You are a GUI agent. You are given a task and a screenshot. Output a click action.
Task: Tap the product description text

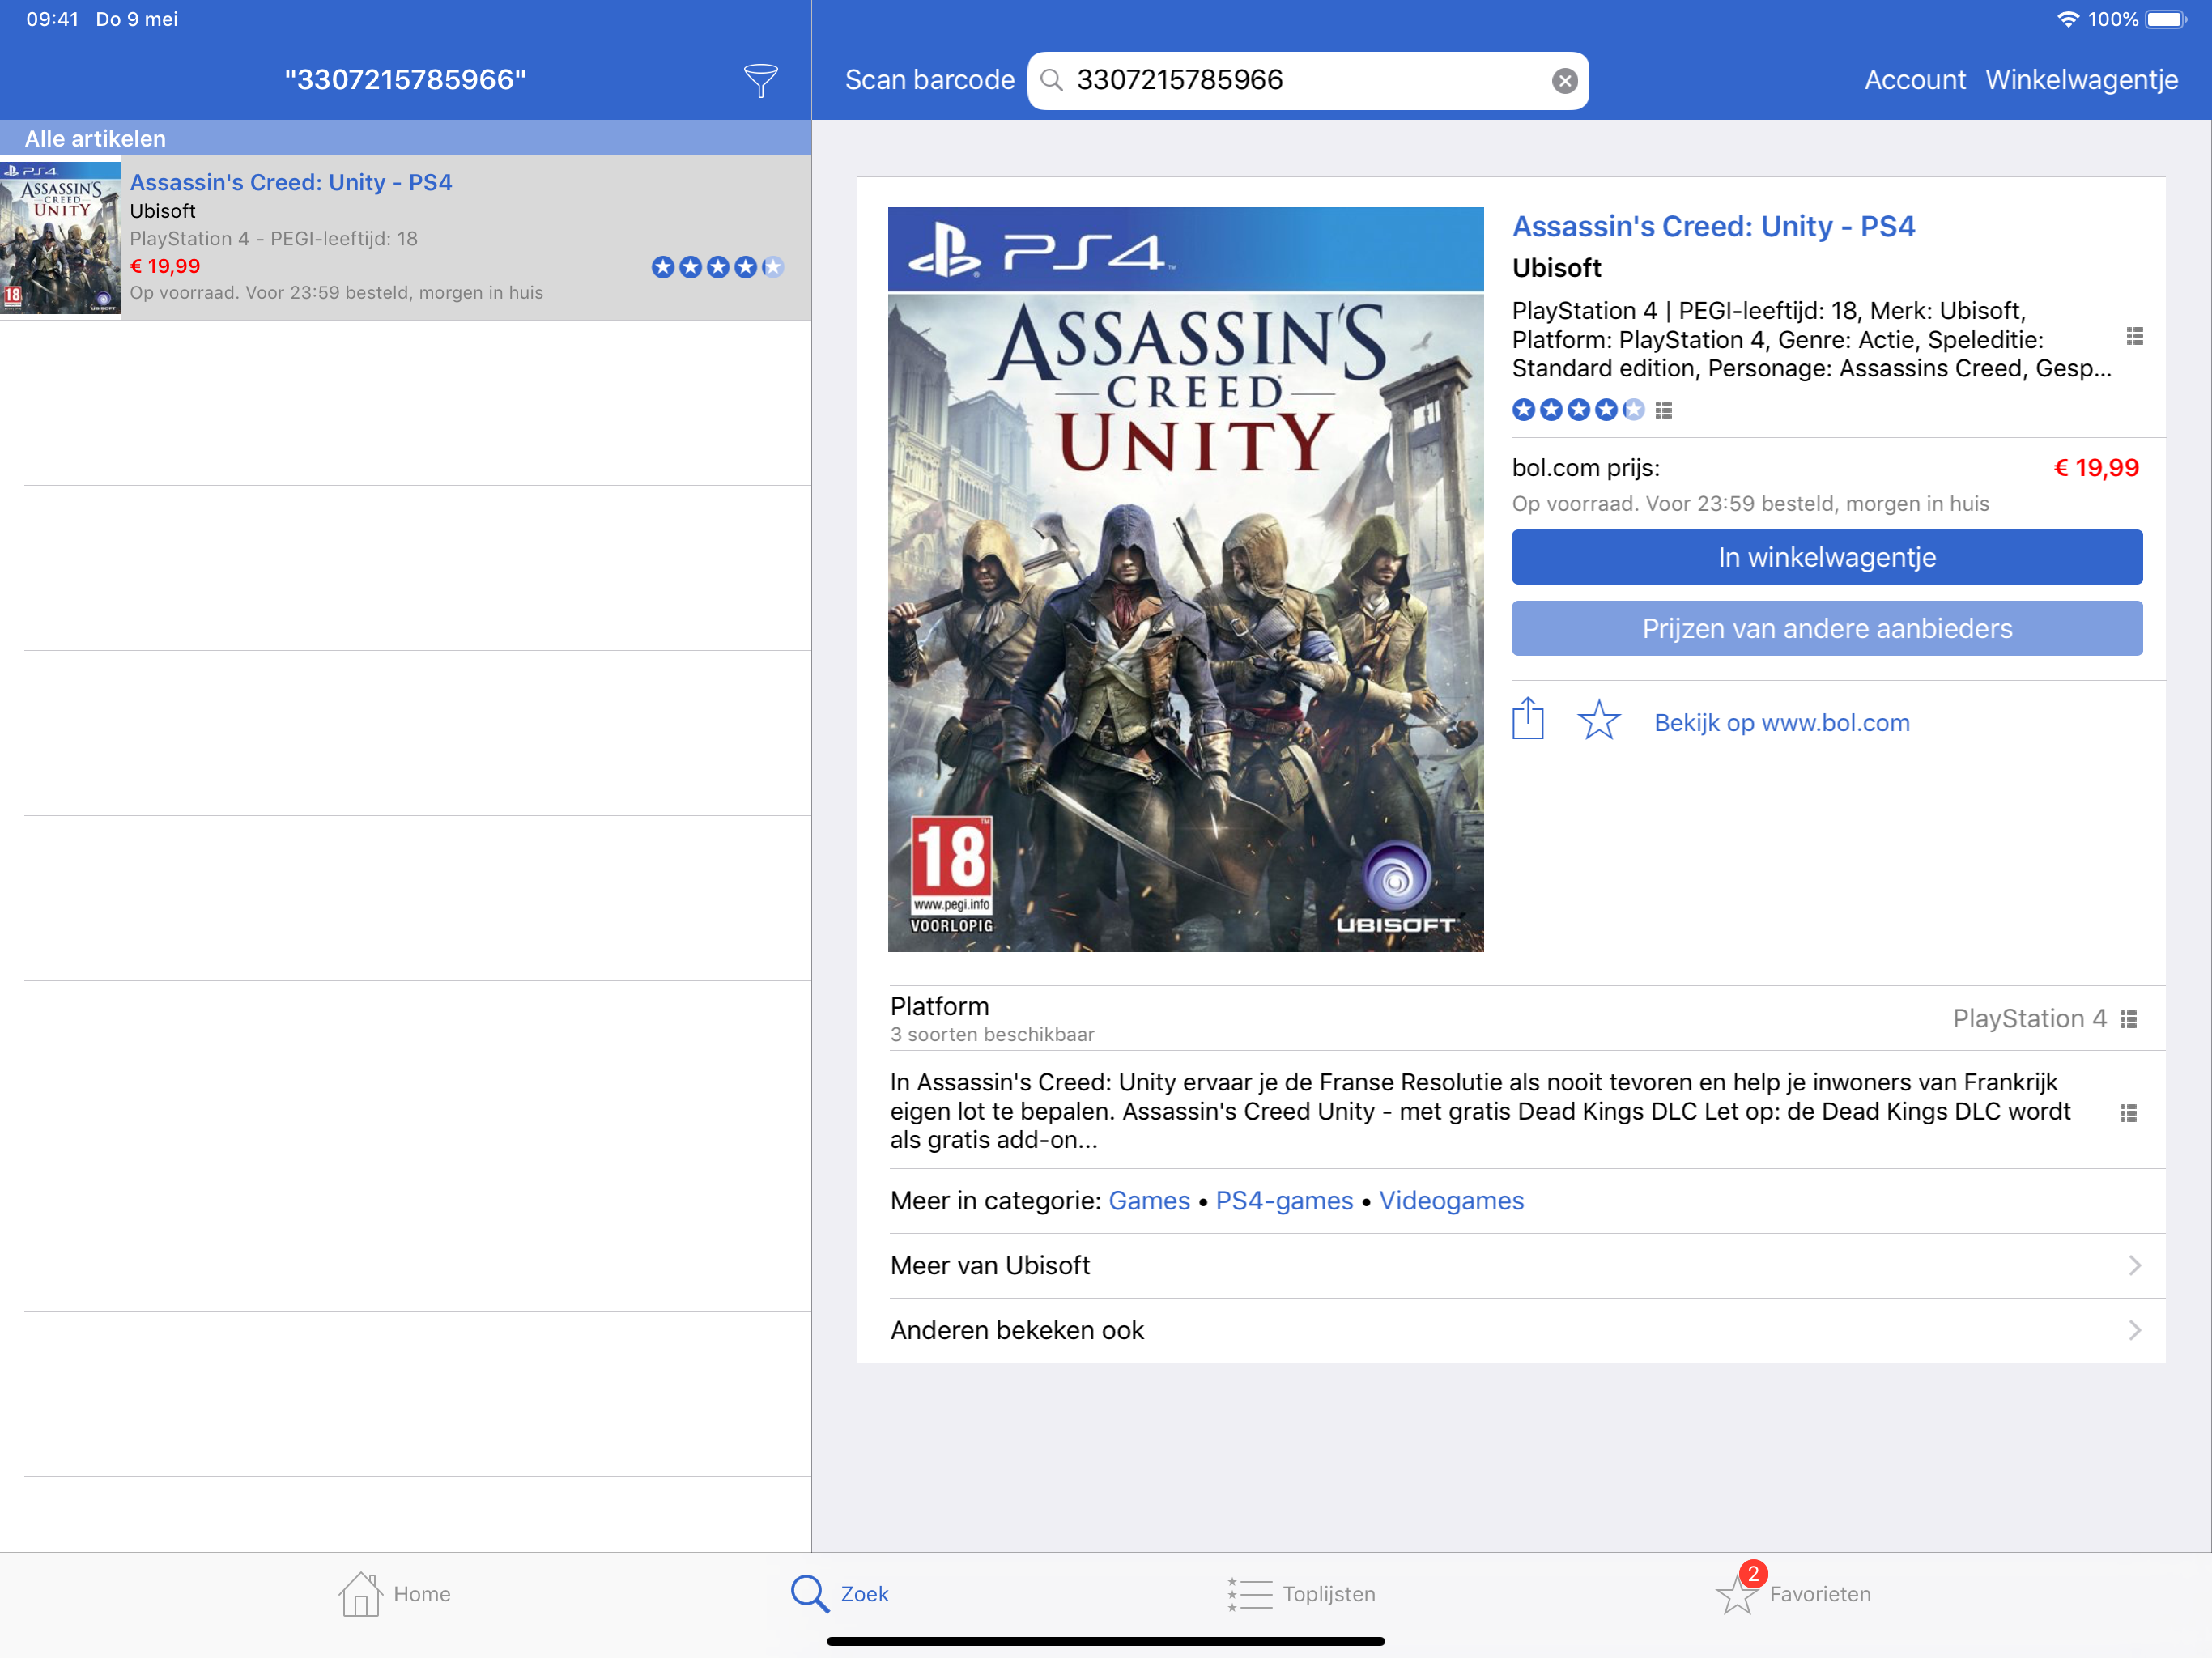click(1479, 1111)
